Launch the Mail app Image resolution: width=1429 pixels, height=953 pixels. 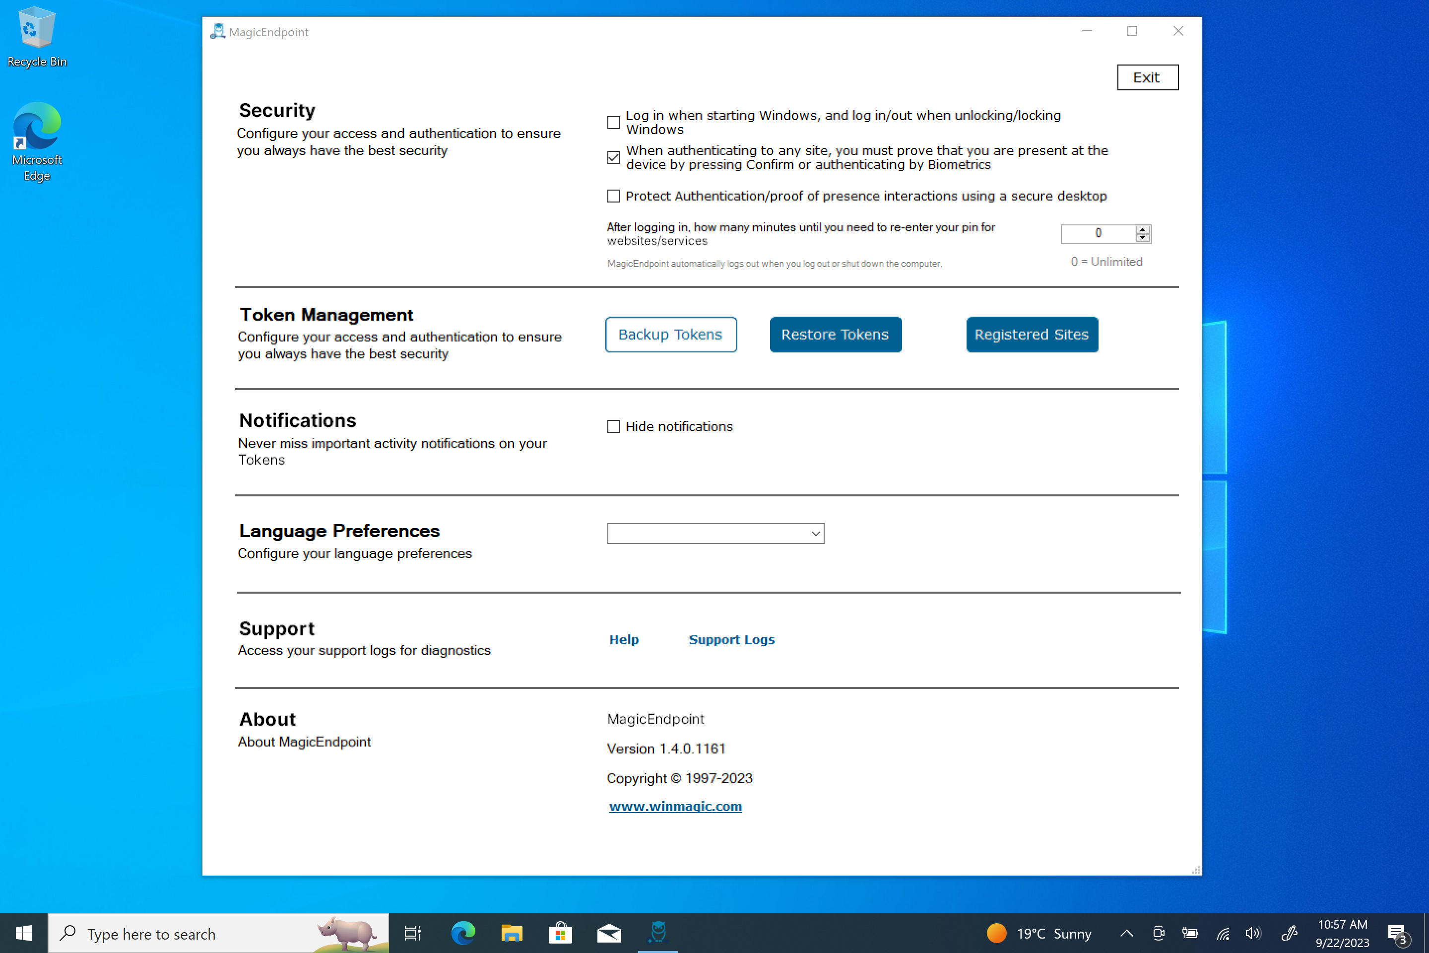coord(608,932)
